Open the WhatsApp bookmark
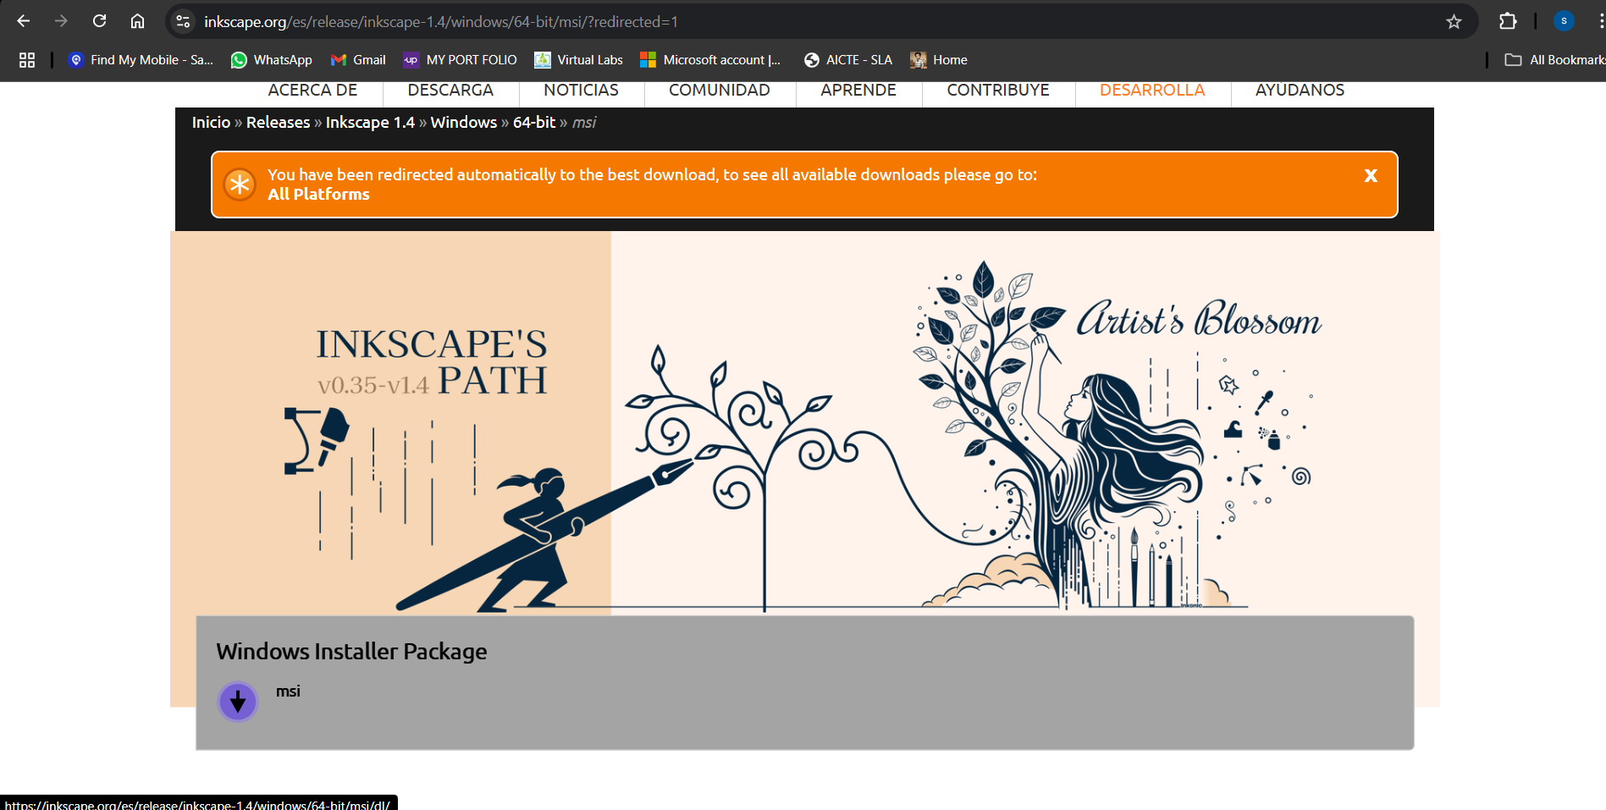The image size is (1606, 810). 272,60
